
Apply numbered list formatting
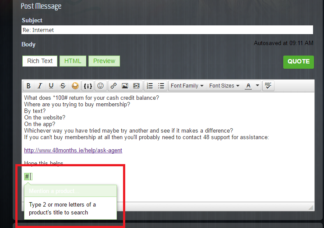[x=150, y=86]
